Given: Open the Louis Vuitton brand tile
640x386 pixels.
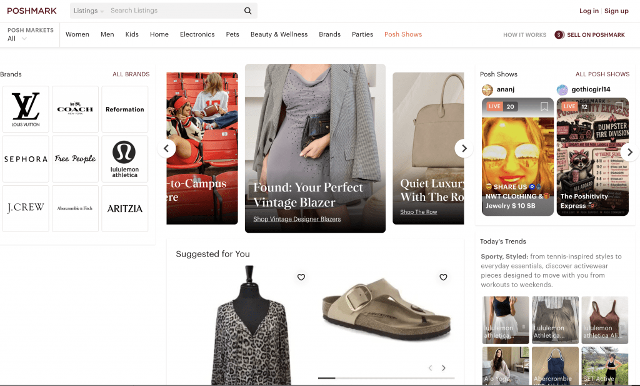Looking at the screenshot, I should pos(26,109).
